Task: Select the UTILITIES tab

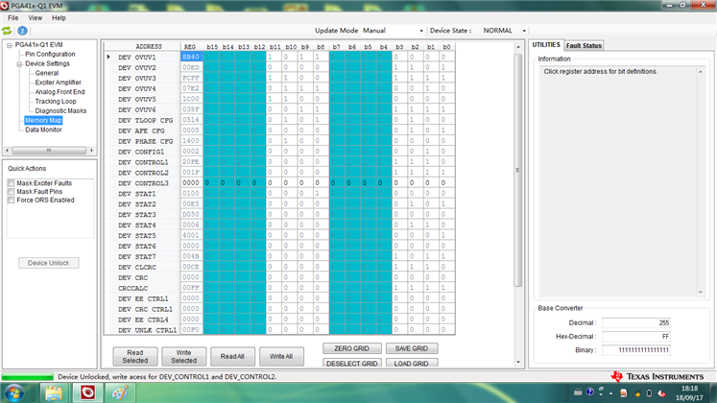Action: tap(546, 45)
